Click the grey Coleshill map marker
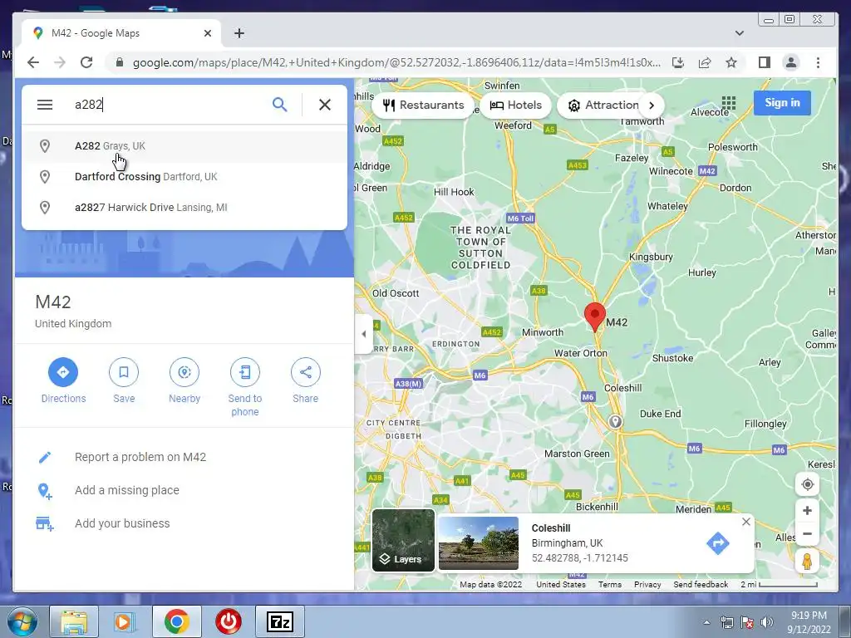Viewport: 851px width, 638px height. [x=615, y=421]
